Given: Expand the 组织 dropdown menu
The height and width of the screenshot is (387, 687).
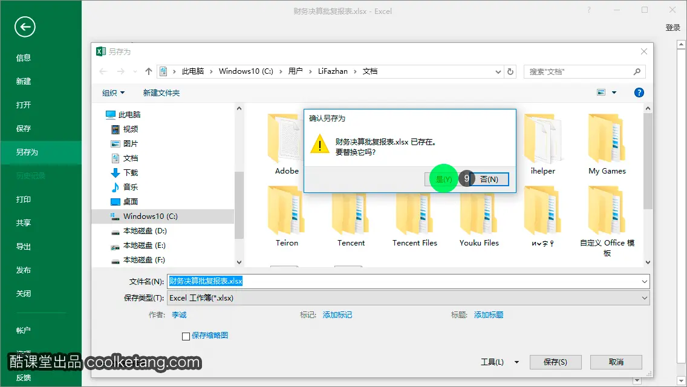Looking at the screenshot, I should pos(114,93).
